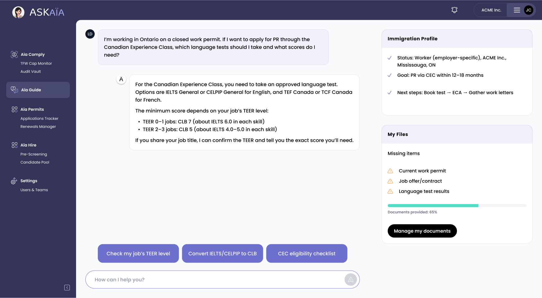Select the Aïa Comply icon
This screenshot has height=298, width=542.
point(14,54)
